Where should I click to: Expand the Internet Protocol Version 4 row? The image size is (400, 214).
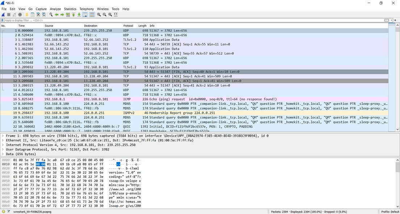click(x=3, y=145)
